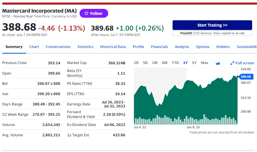The width and height of the screenshot is (257, 152).
Task: Set chart range to 1D
Action: [136, 63]
